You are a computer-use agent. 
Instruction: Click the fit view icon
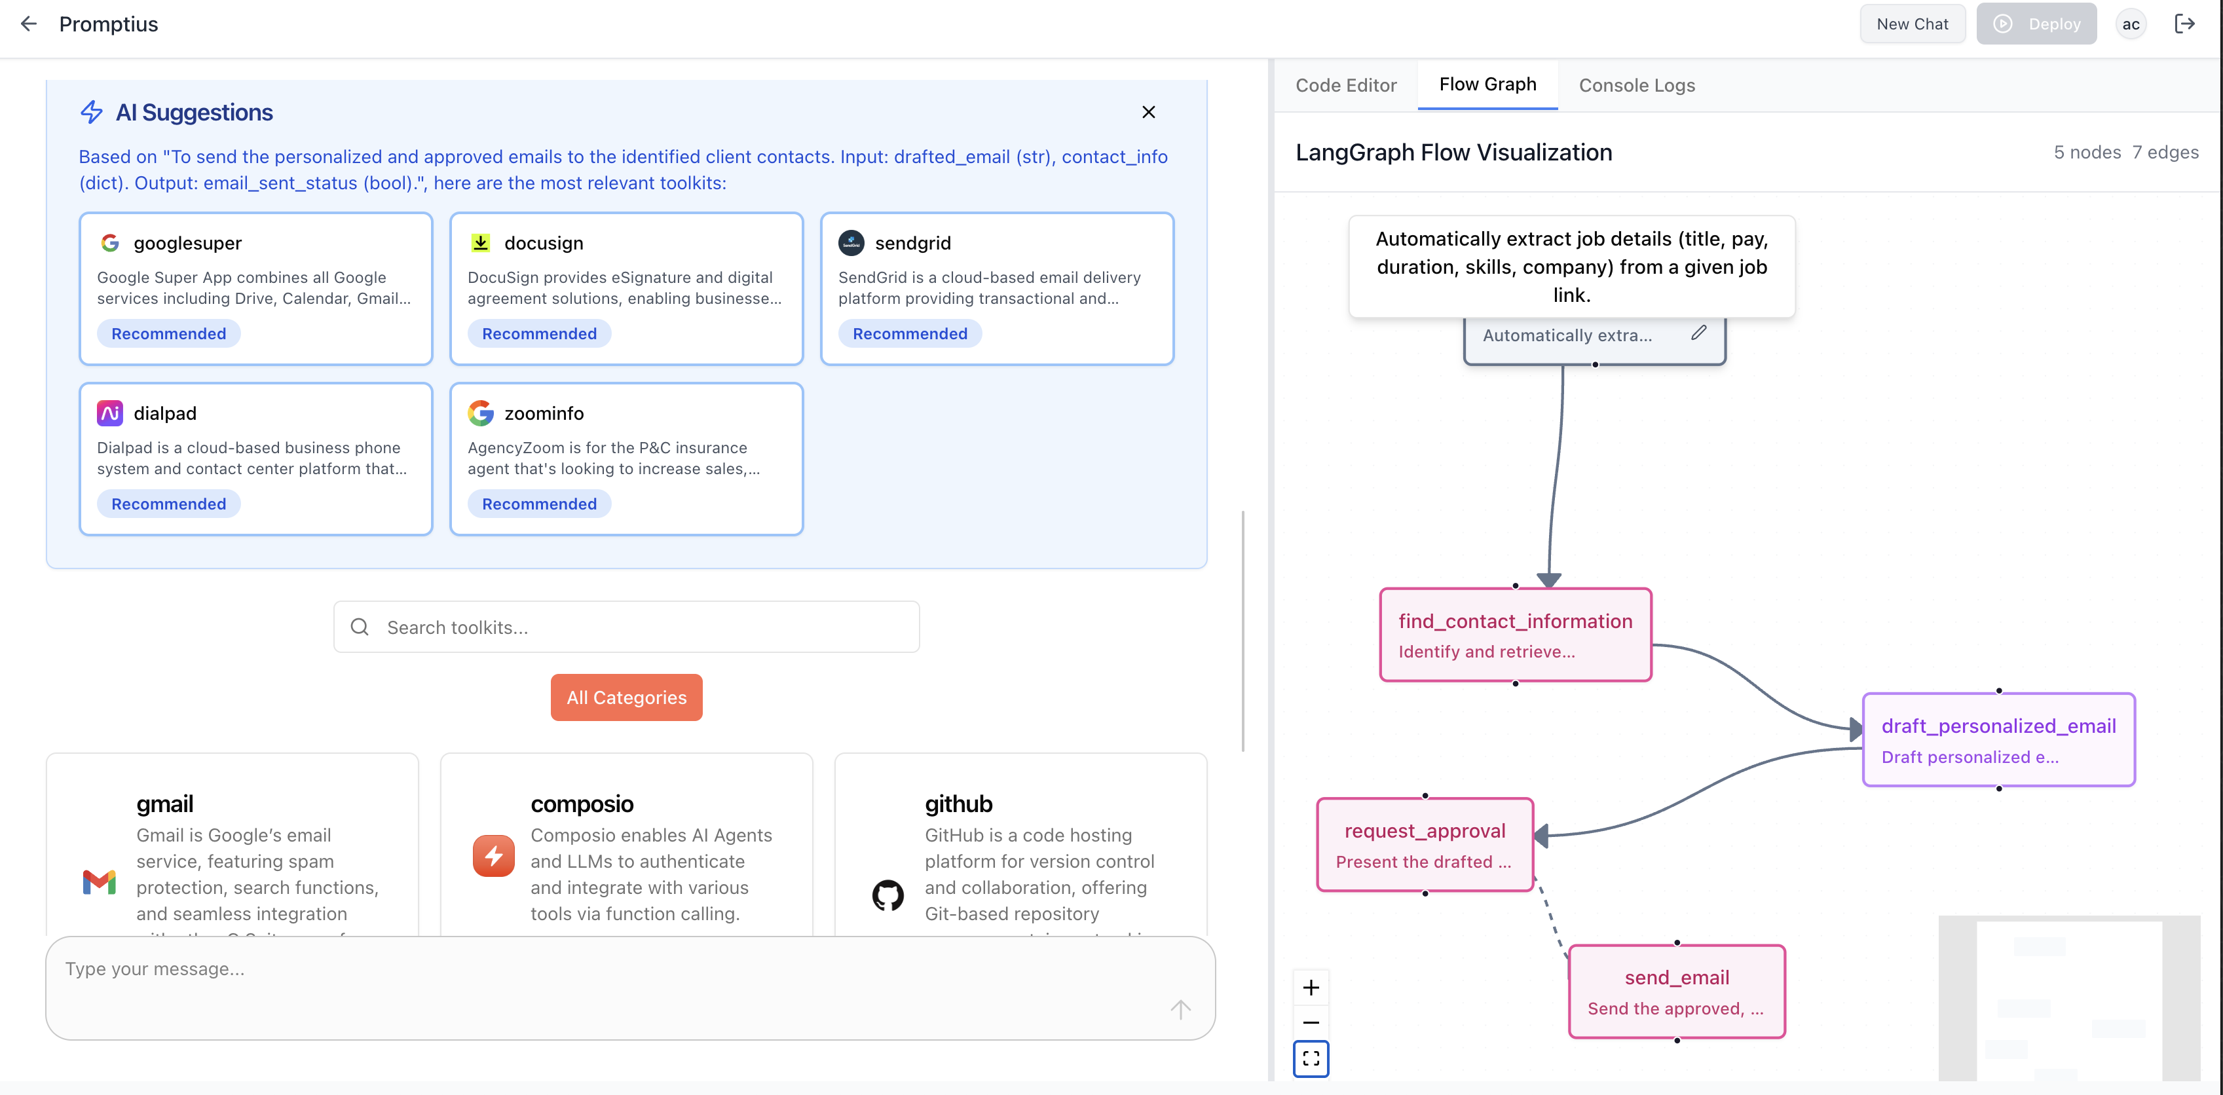tap(1310, 1059)
